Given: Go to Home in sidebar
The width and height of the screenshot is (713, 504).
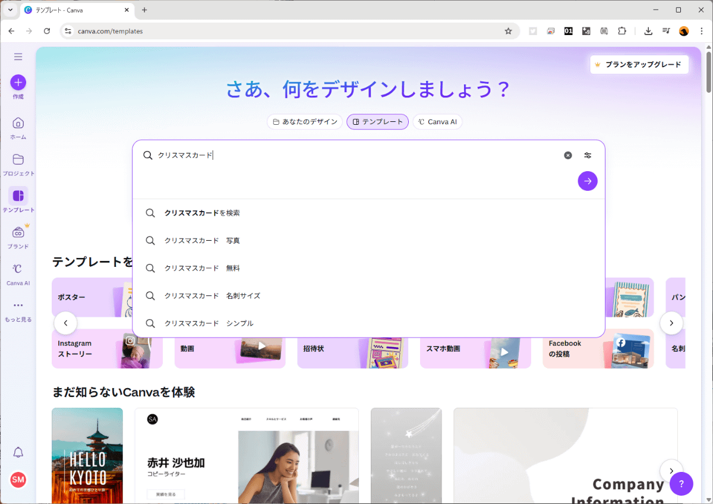Looking at the screenshot, I should (18, 128).
